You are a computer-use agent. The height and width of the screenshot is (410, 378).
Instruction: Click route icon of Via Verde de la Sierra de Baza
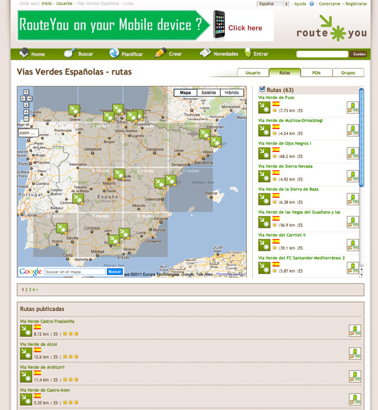coord(264,199)
